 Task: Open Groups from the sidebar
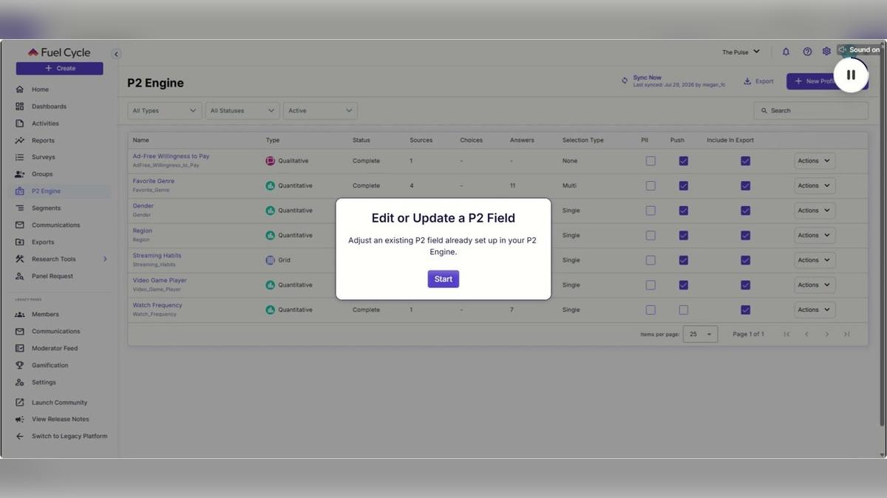[x=42, y=174]
